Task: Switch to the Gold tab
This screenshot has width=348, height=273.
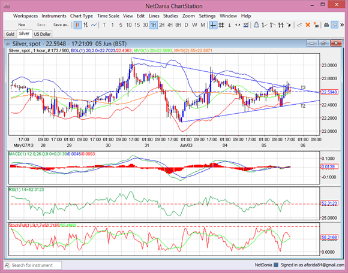Action: [x=10, y=34]
